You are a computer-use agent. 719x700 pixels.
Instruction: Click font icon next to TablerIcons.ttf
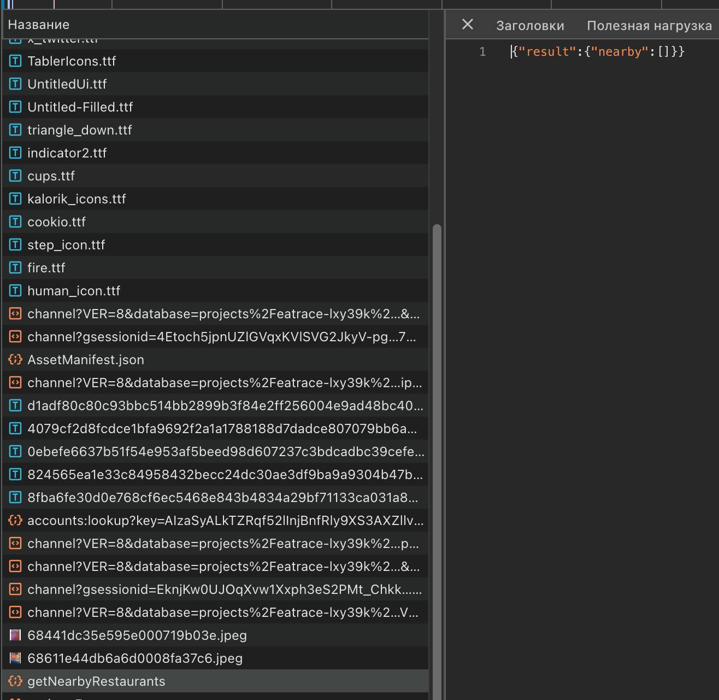click(15, 61)
